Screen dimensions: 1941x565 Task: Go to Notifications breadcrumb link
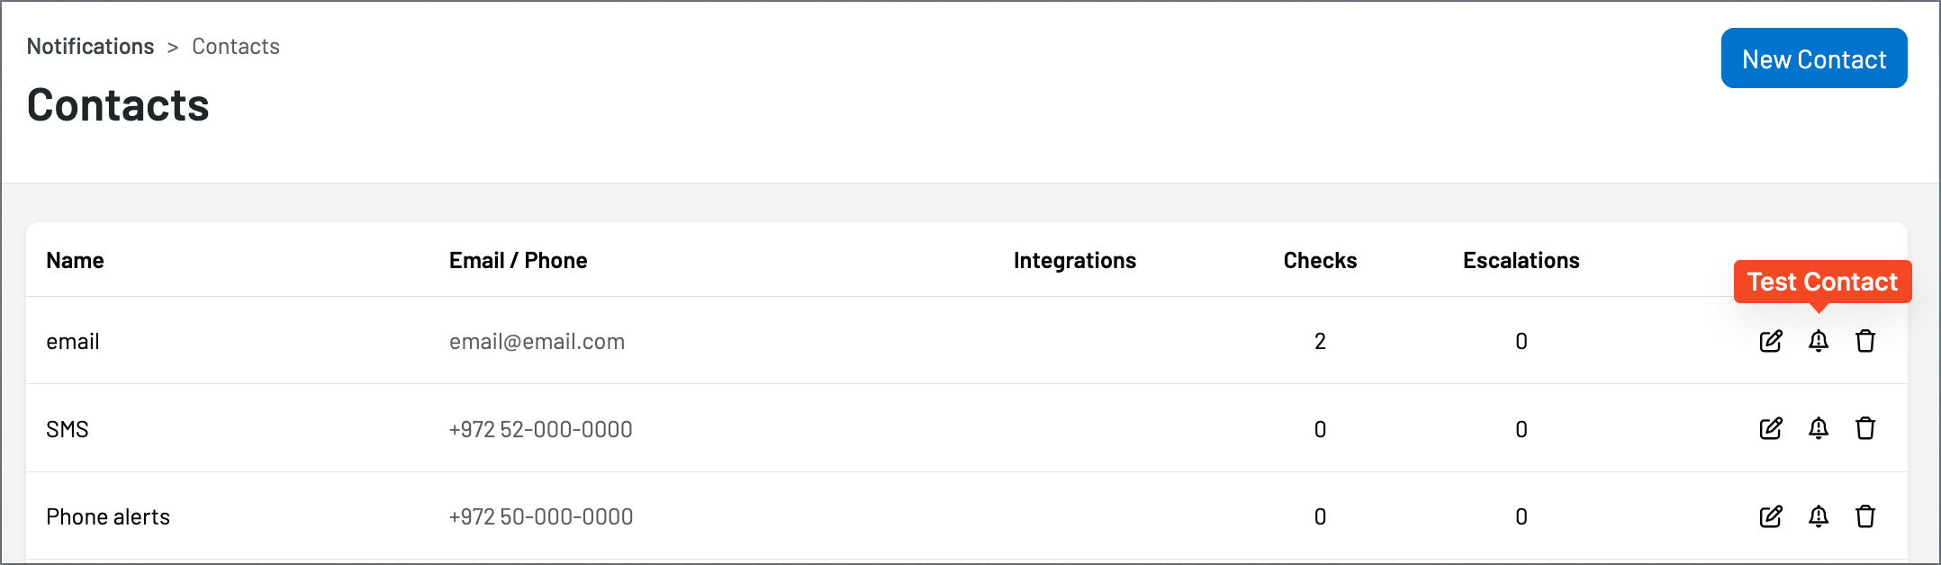(x=90, y=47)
